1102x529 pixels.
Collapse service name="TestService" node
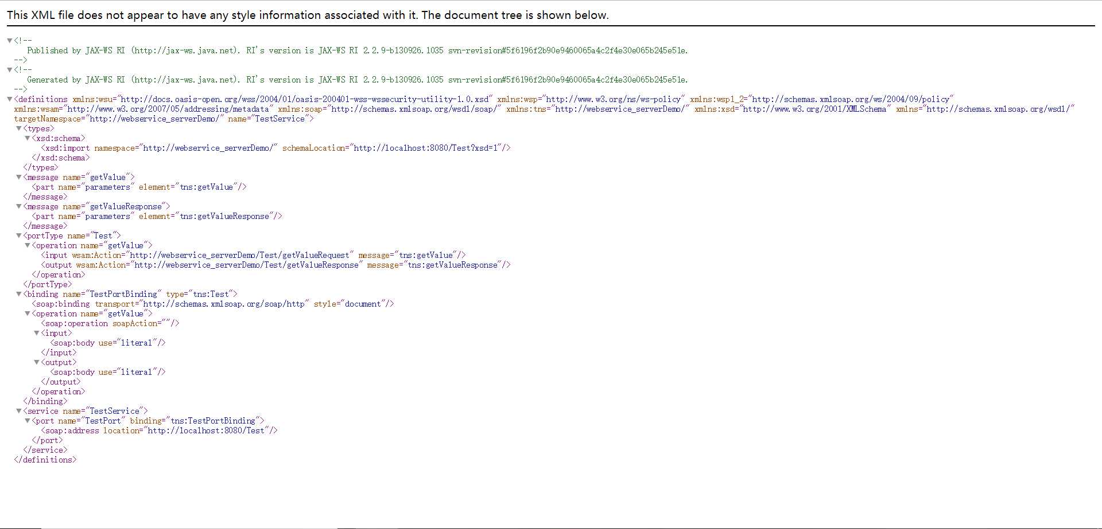(19, 411)
